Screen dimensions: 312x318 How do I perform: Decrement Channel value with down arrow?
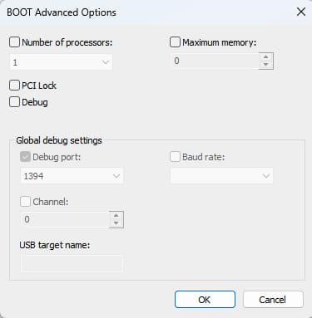tap(116, 223)
